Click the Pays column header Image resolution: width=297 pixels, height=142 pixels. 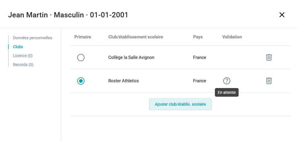point(198,37)
